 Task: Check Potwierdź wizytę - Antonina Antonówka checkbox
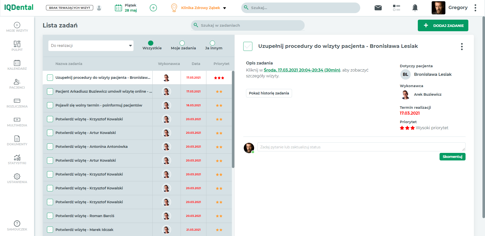[x=50, y=147]
